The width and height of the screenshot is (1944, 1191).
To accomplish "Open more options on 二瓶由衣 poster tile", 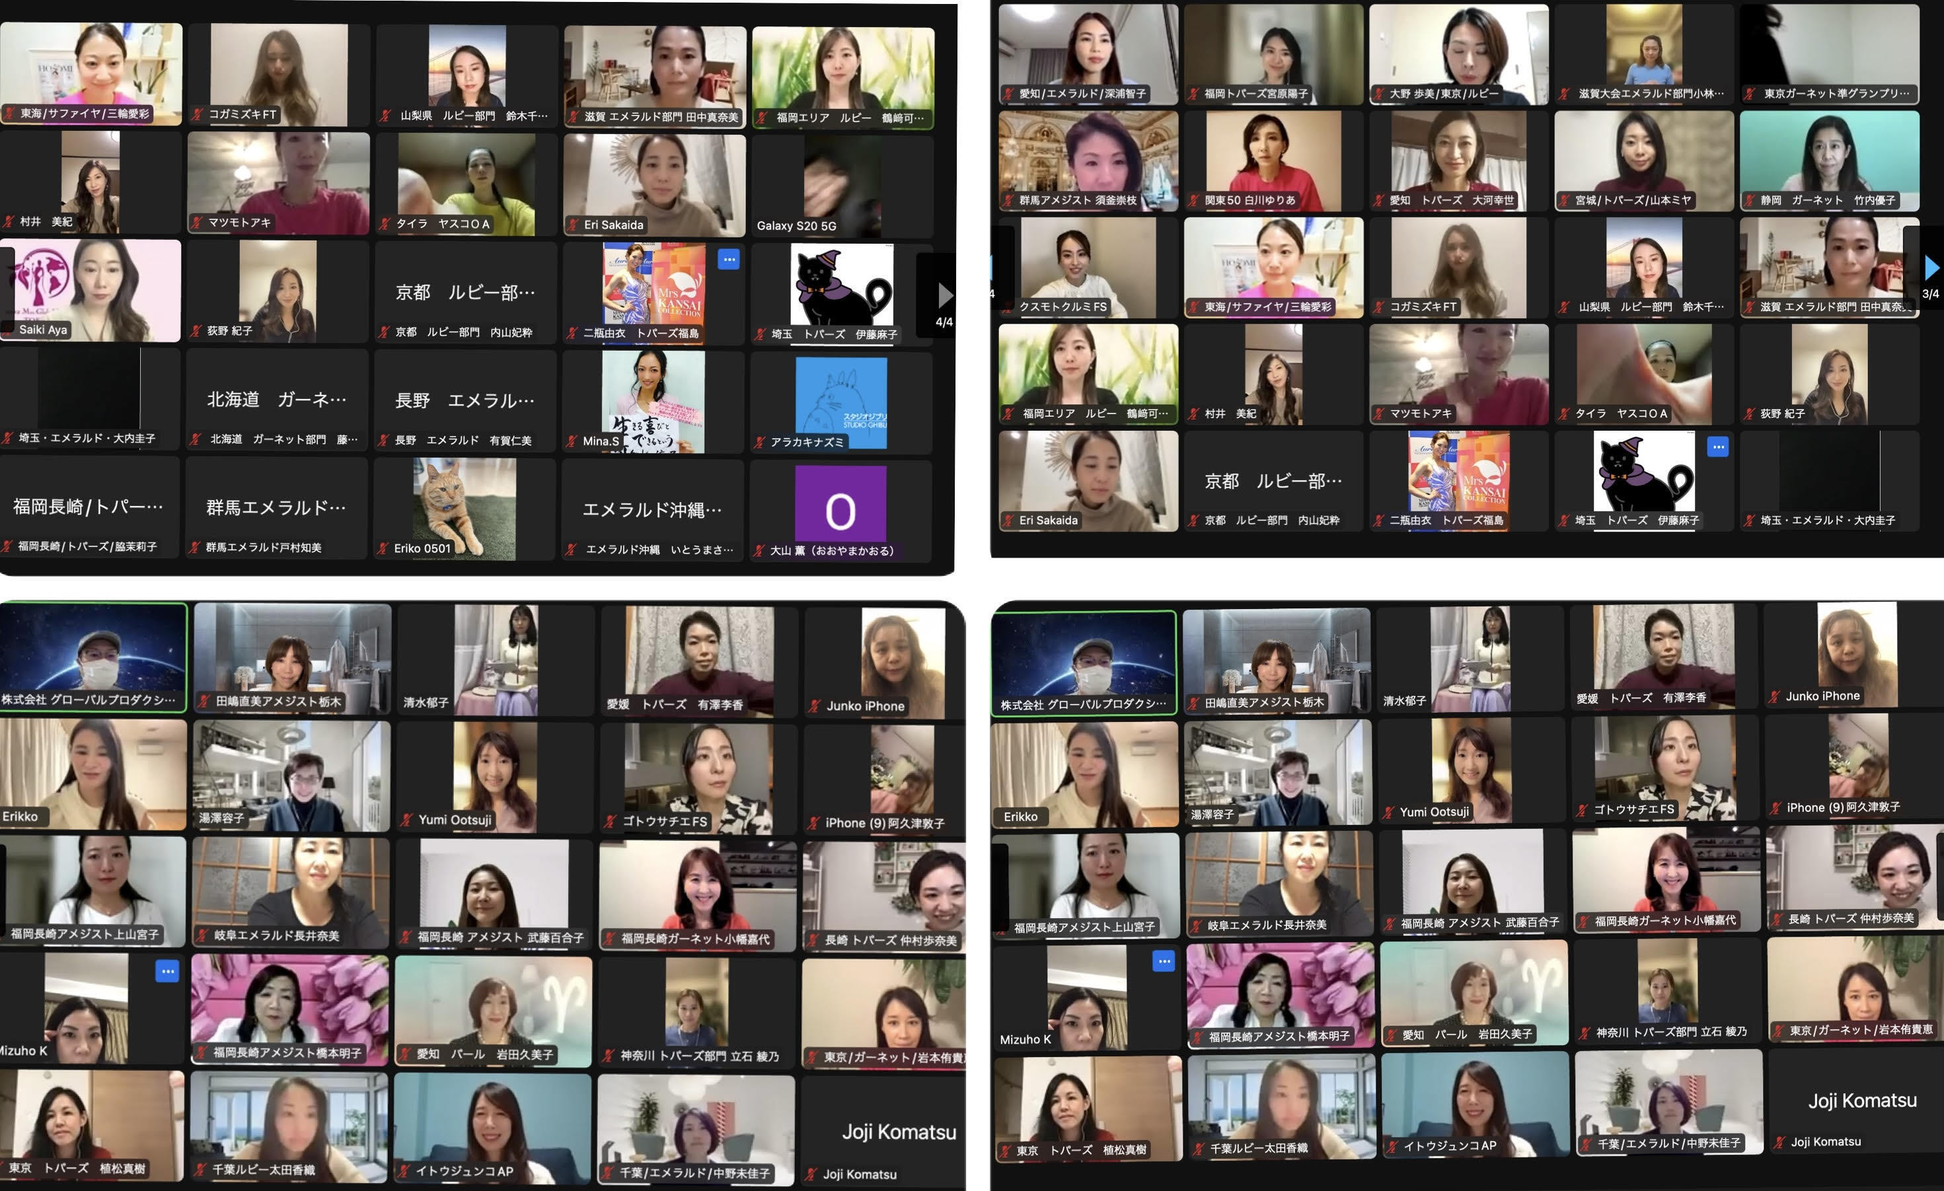I will [x=728, y=259].
